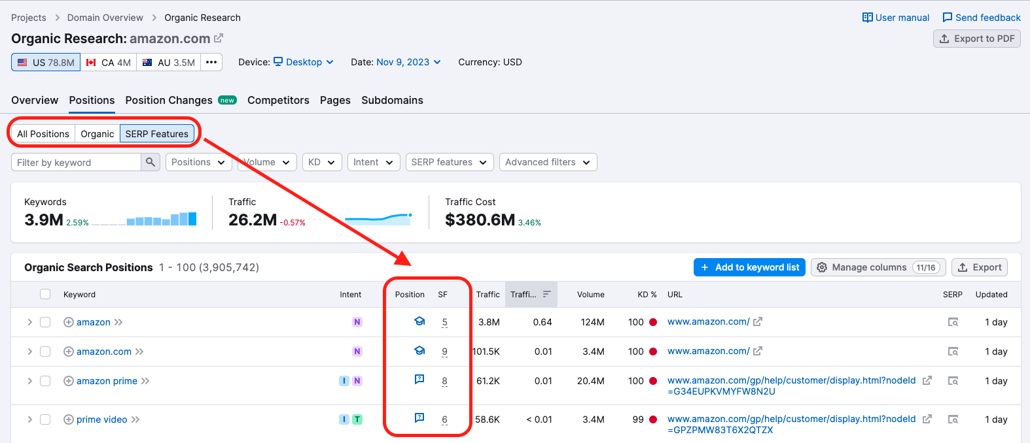Viewport: 1030px width, 443px height.
Task: Click double-chevron icon after amazon keyword
Action: pos(118,322)
